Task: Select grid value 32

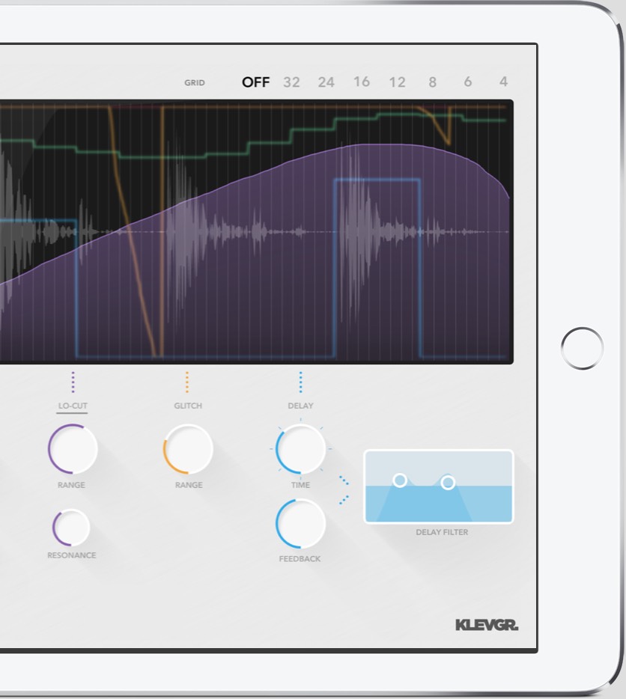Action: tap(291, 82)
